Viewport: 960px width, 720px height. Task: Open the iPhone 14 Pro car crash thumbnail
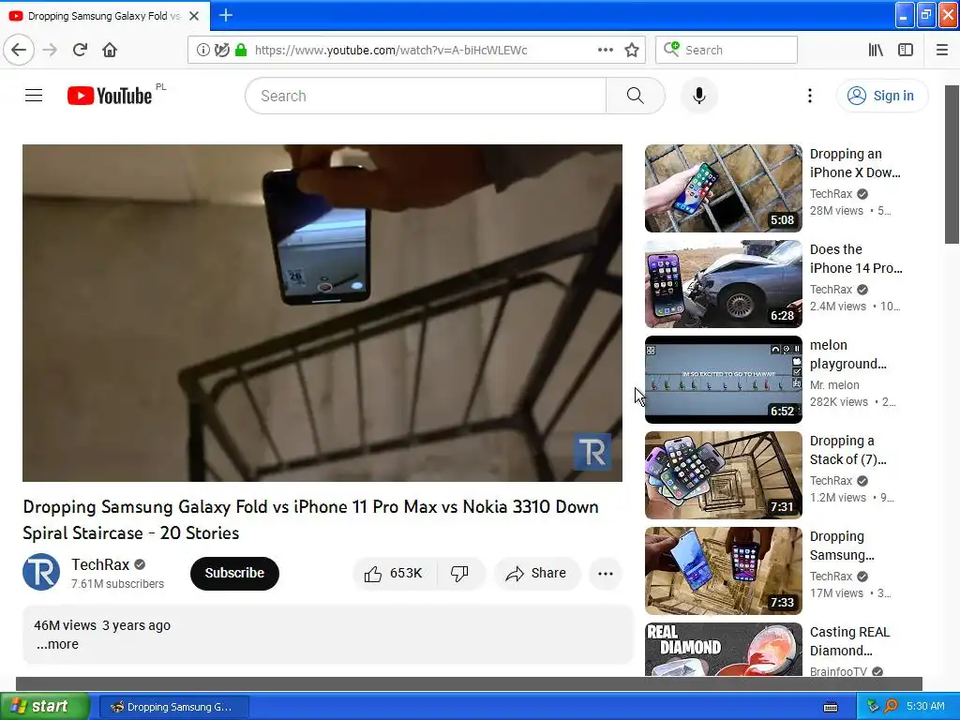click(723, 283)
